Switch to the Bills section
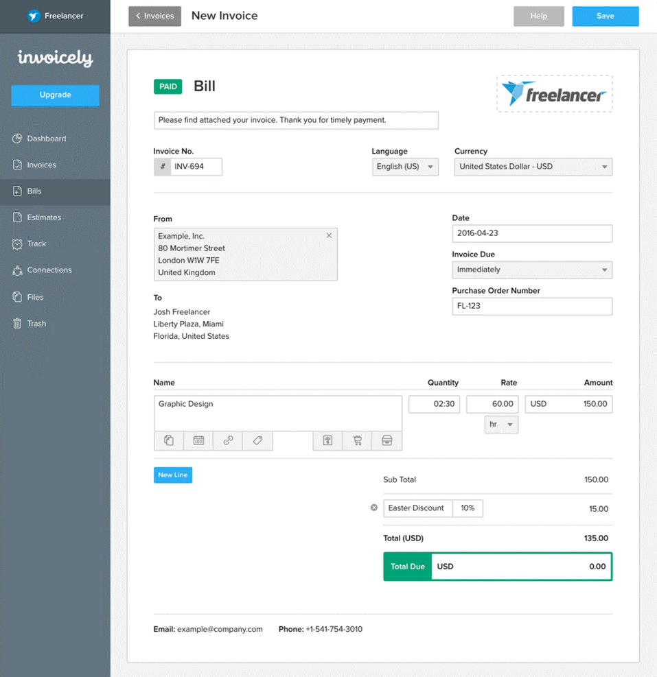657x677 pixels. click(31, 191)
